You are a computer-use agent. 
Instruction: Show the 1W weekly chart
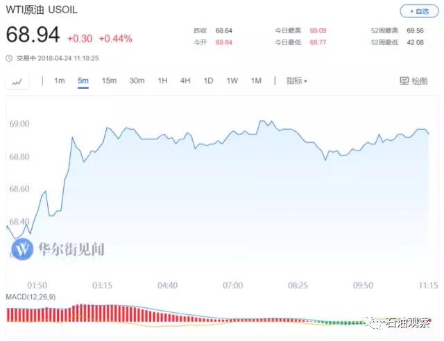(x=232, y=81)
